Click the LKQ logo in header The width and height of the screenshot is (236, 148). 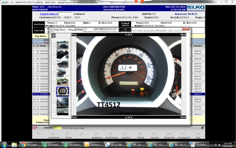click(196, 8)
